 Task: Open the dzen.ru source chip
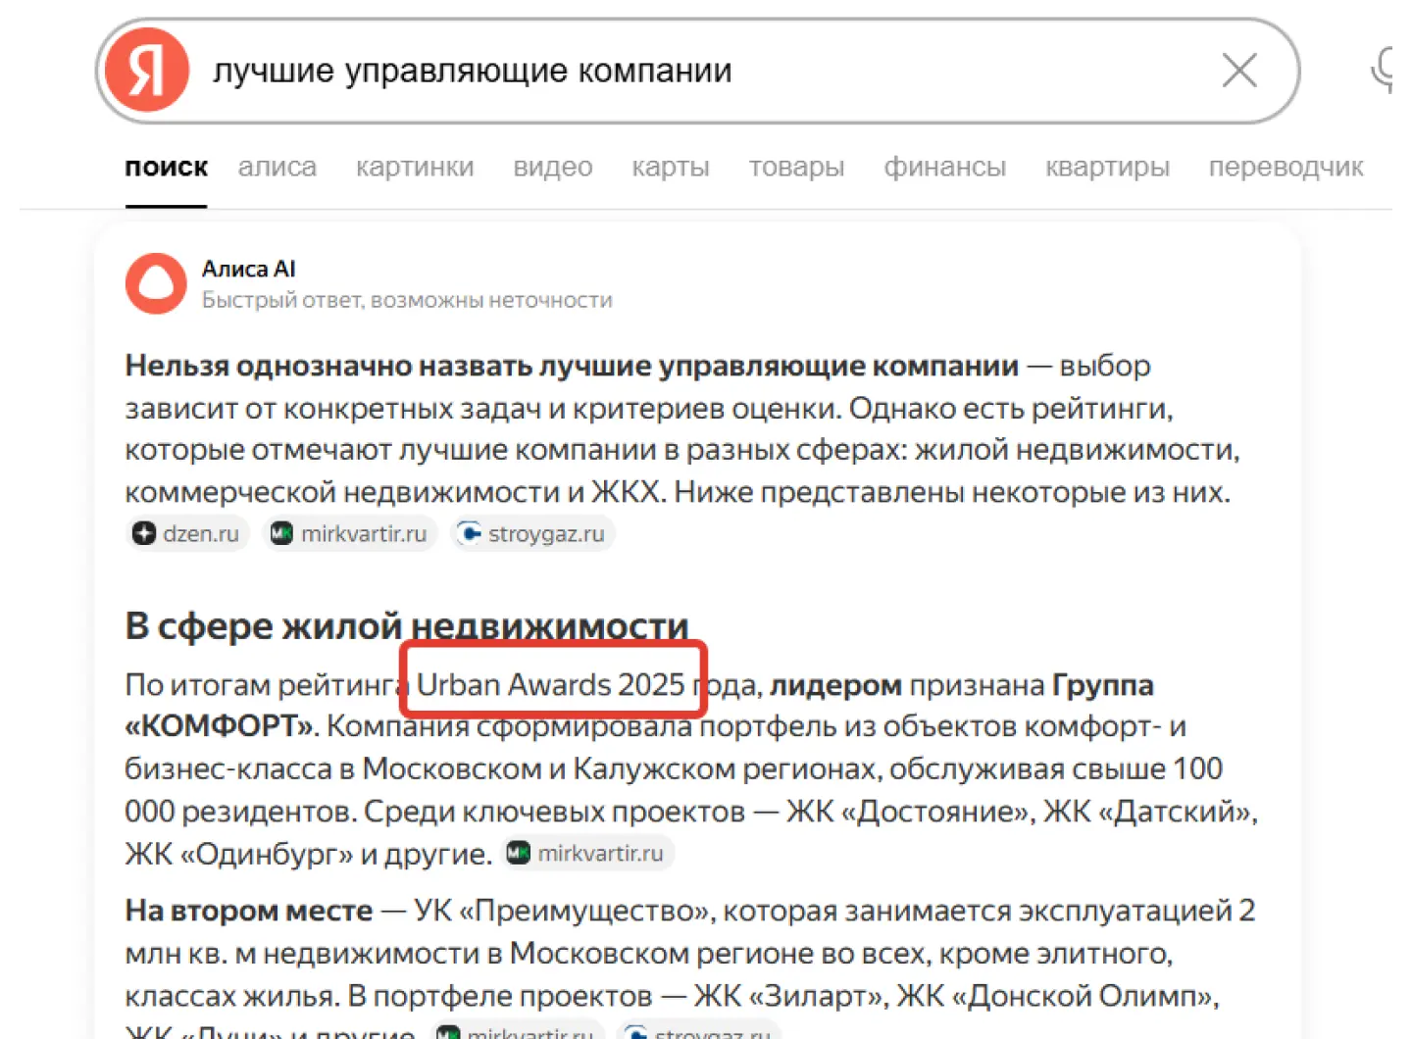pyautogui.click(x=187, y=533)
